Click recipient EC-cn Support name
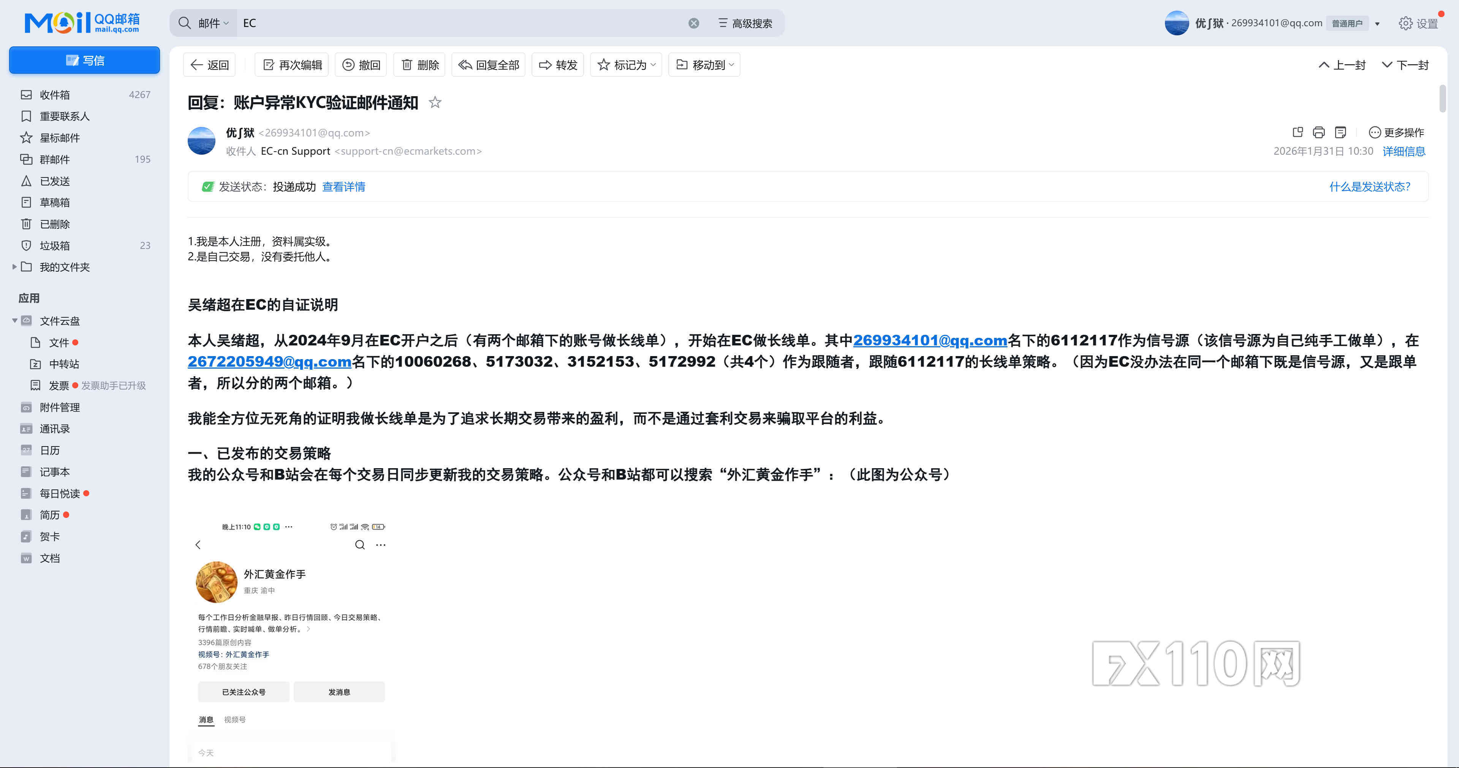The image size is (1459, 768). [295, 151]
